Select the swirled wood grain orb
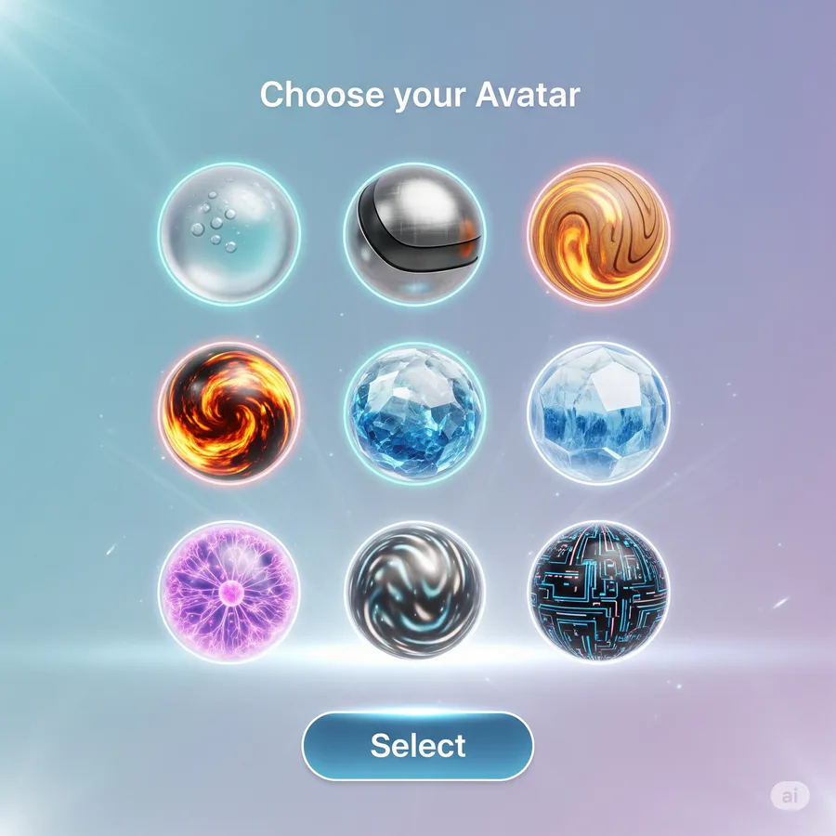This screenshot has height=836, width=836. click(599, 233)
